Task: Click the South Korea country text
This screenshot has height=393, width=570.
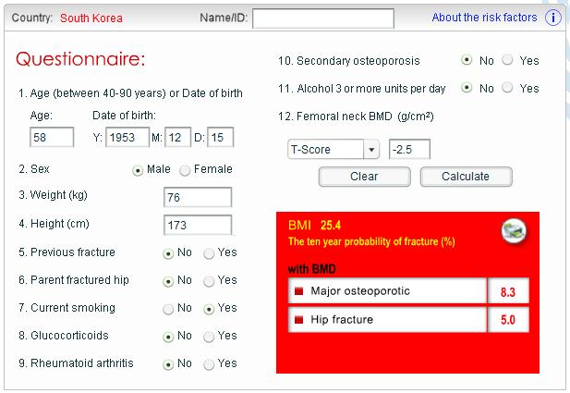Action: (x=91, y=18)
